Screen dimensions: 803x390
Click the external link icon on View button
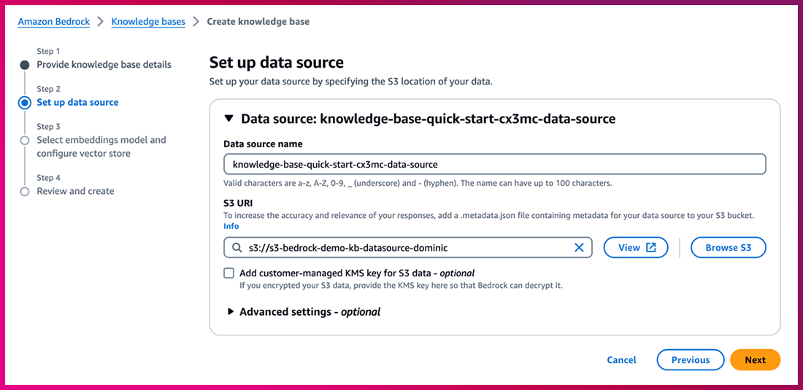651,248
